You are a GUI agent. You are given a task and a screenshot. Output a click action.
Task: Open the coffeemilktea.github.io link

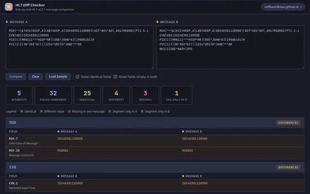[x=283, y=7]
